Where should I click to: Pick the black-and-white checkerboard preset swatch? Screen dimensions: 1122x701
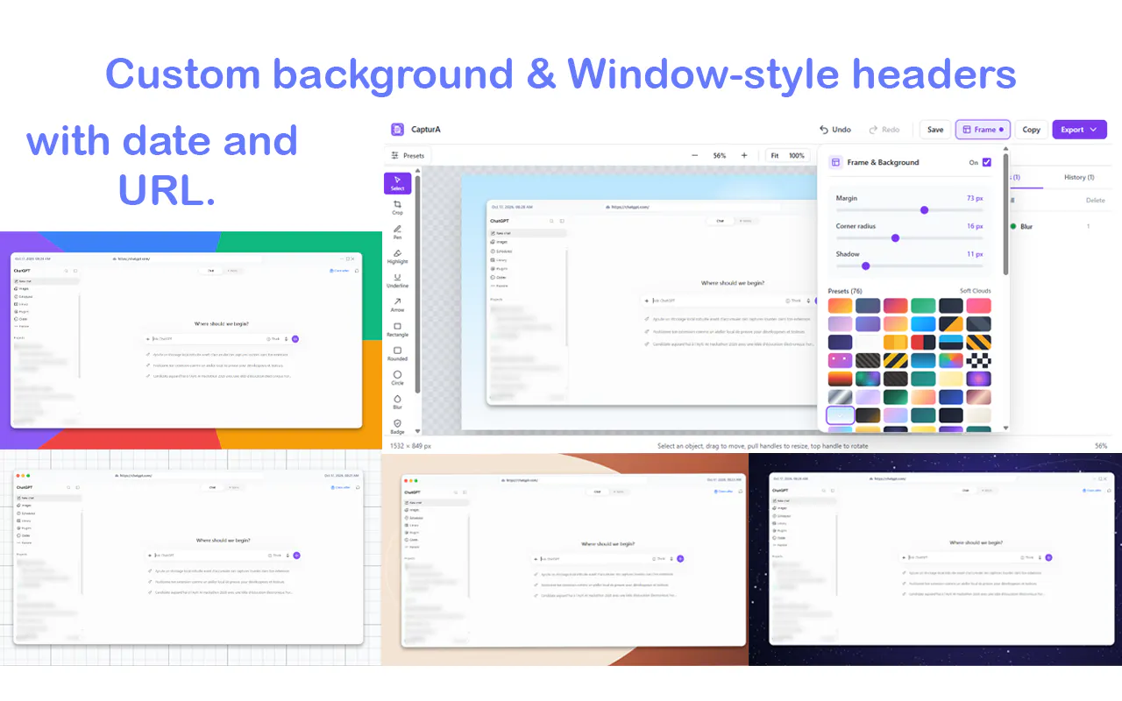pyautogui.click(x=978, y=360)
